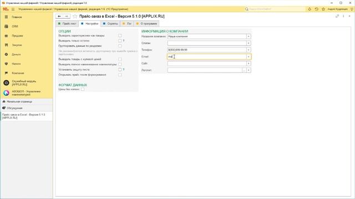
Task: Toggle Выводить полное наименование номенклатуры checkbox
Action: point(120,64)
